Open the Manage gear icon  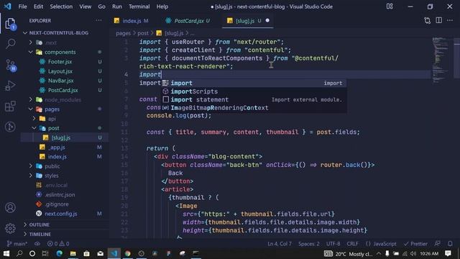coord(10,228)
